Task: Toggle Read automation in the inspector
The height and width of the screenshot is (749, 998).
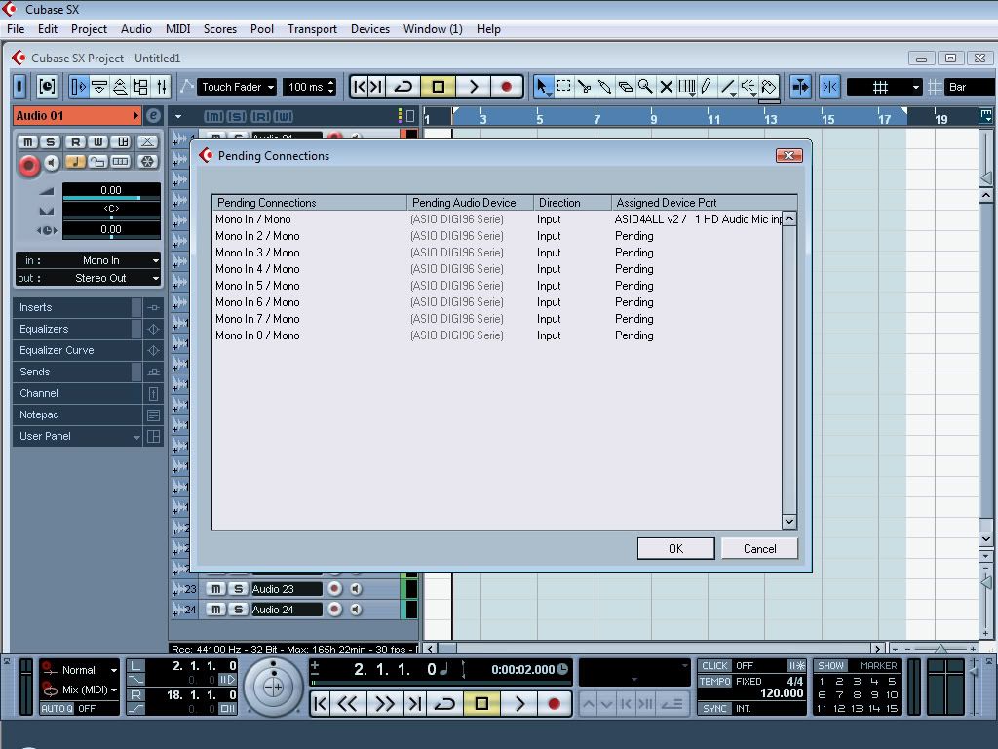Action: 75,142
